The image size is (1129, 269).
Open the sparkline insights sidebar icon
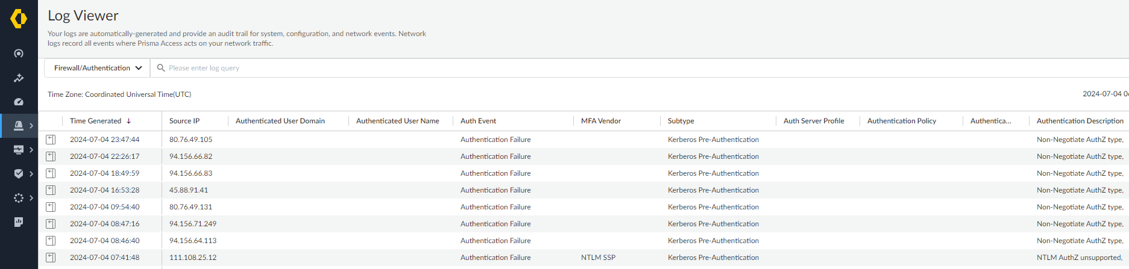click(19, 78)
